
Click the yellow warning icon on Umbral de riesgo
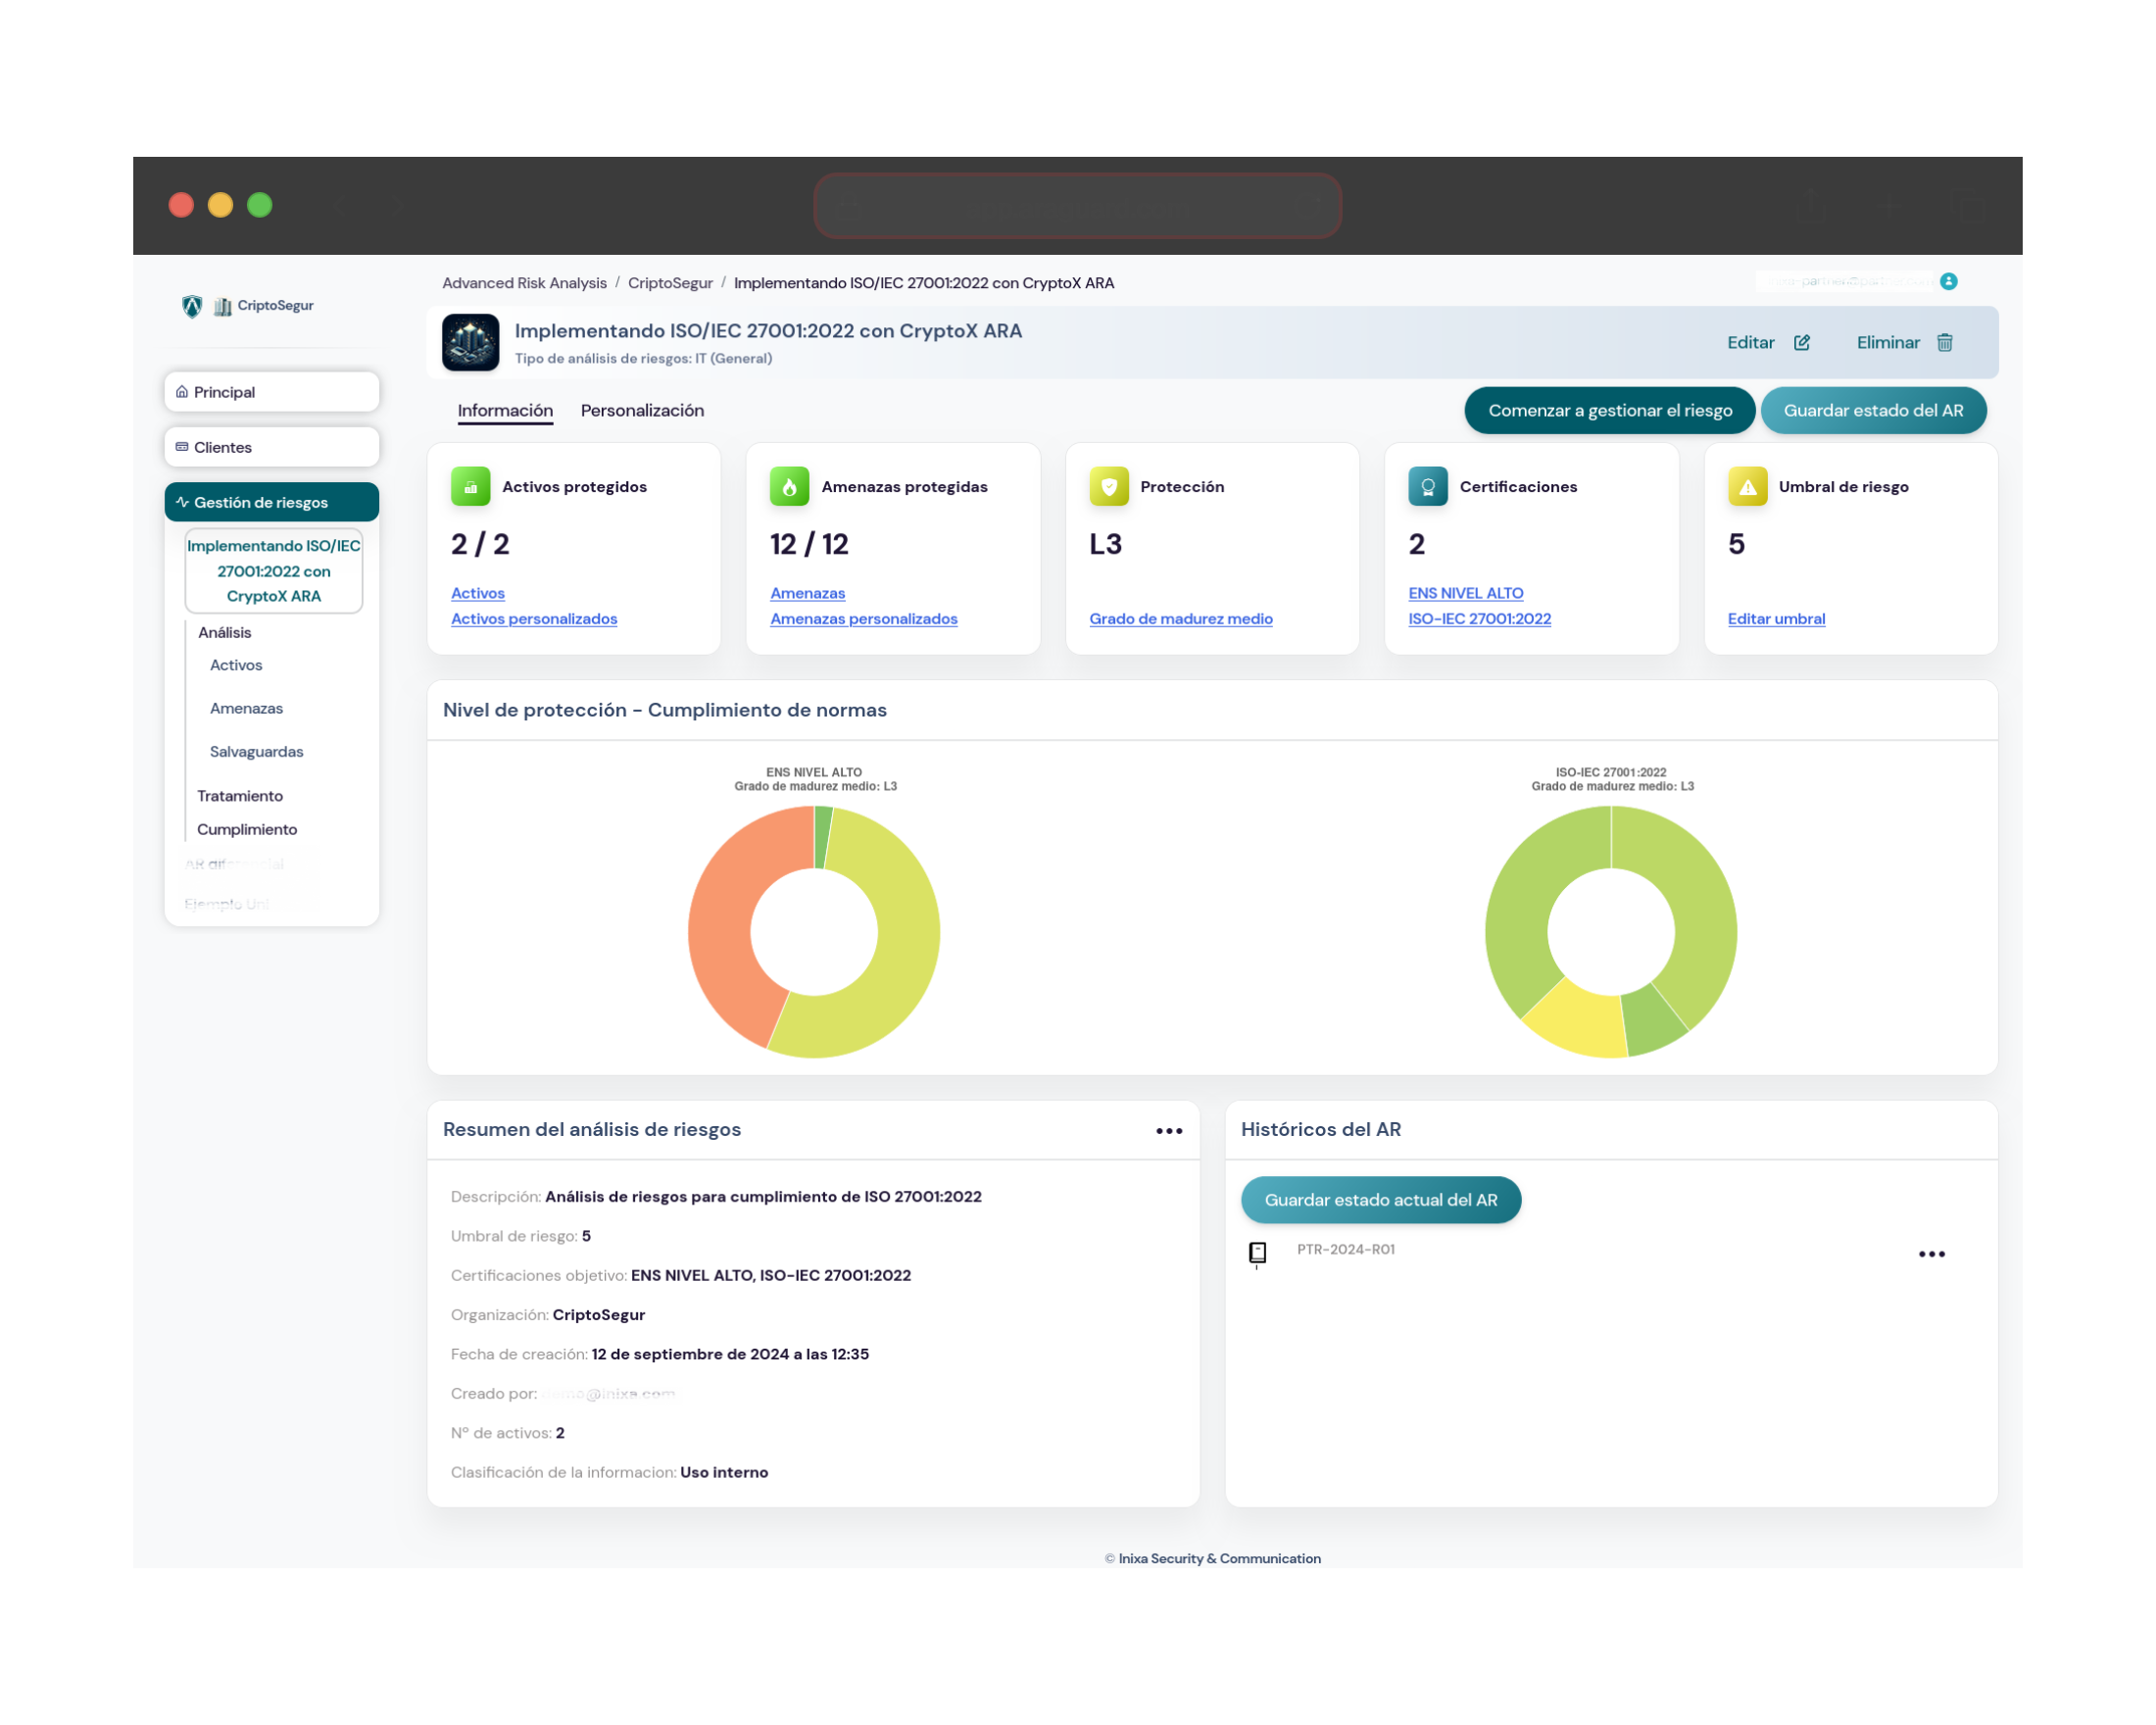[x=1747, y=487]
